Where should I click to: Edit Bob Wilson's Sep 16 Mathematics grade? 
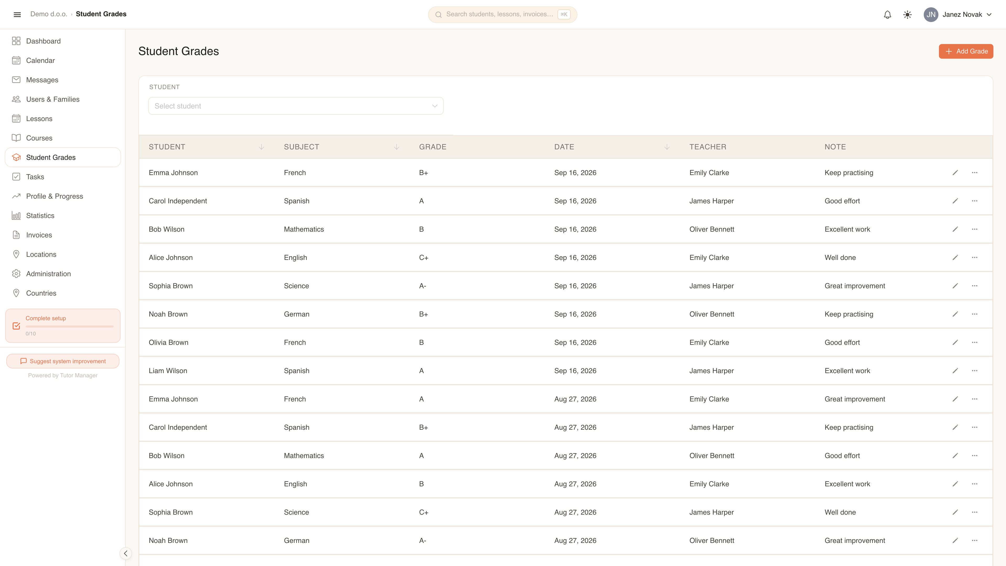[955, 229]
